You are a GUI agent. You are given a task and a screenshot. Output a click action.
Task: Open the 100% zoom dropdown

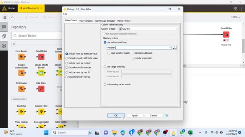[236, 17]
